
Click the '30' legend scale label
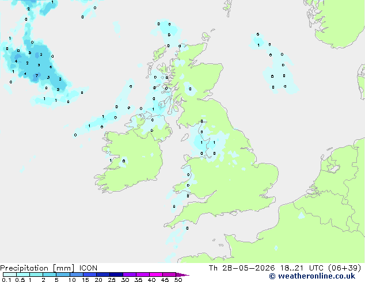coord(126,280)
